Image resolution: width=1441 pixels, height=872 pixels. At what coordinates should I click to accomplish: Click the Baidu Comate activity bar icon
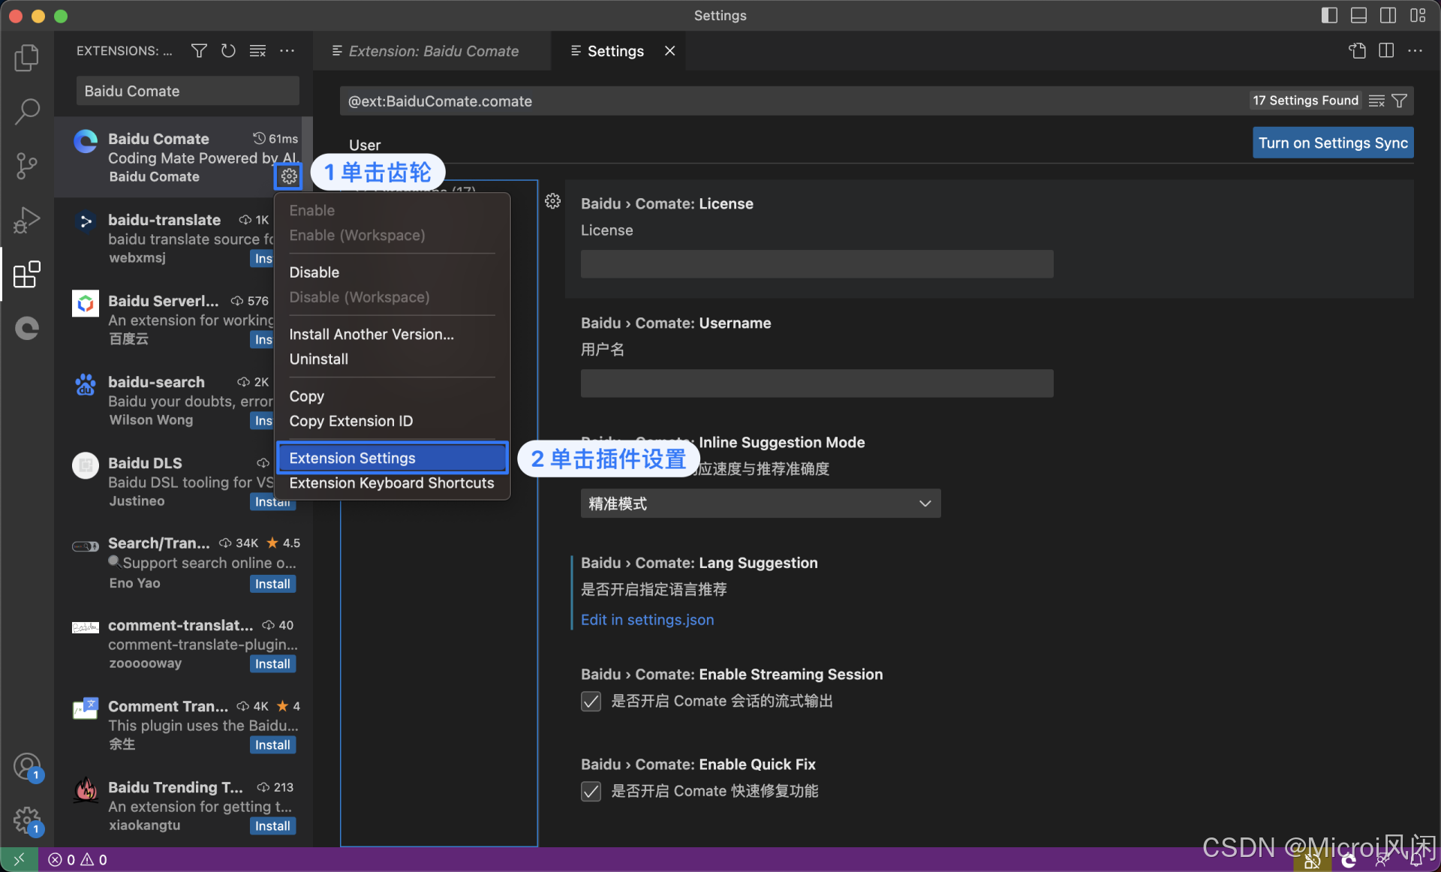click(27, 329)
